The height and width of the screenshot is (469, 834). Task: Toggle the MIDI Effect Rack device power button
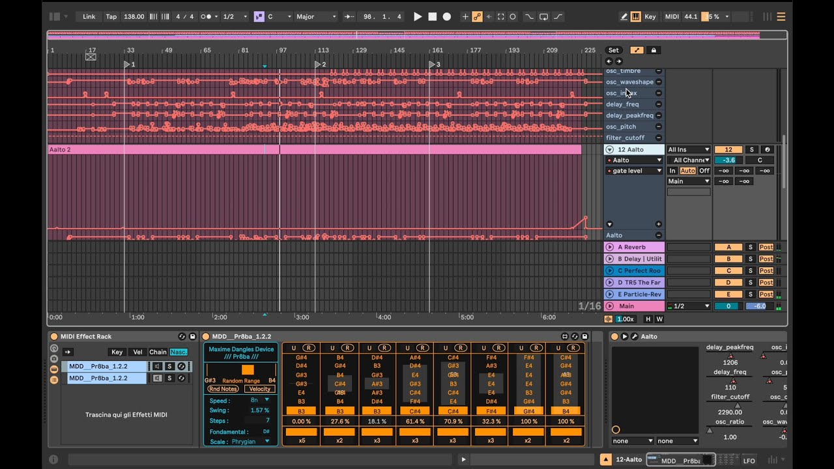click(53, 337)
